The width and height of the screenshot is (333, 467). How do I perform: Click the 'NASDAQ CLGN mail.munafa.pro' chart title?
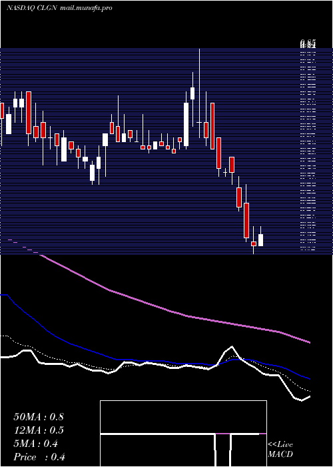[59, 8]
